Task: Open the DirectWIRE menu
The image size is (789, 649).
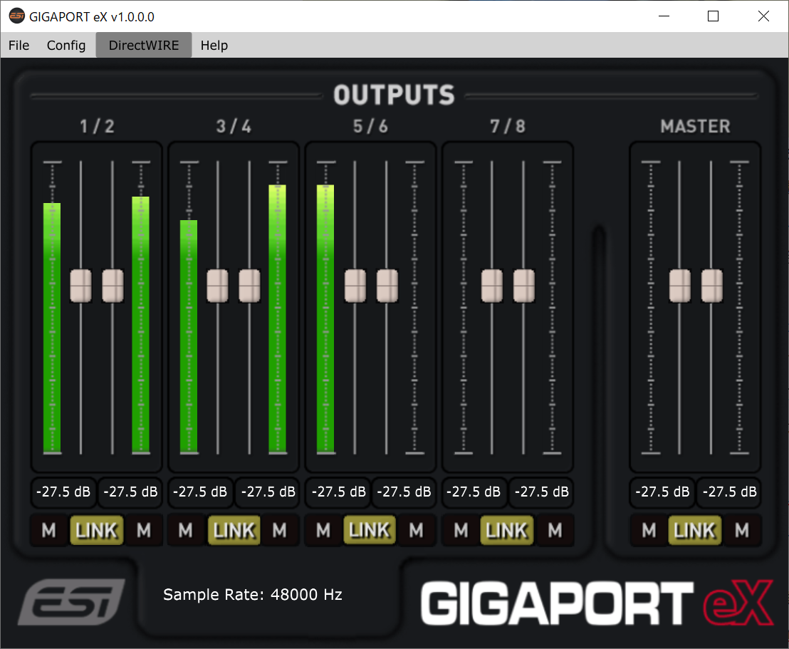Action: pyautogui.click(x=144, y=46)
